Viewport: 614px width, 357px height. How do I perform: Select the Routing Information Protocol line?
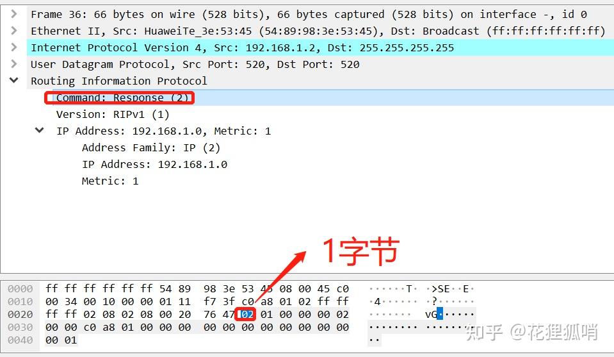(118, 81)
